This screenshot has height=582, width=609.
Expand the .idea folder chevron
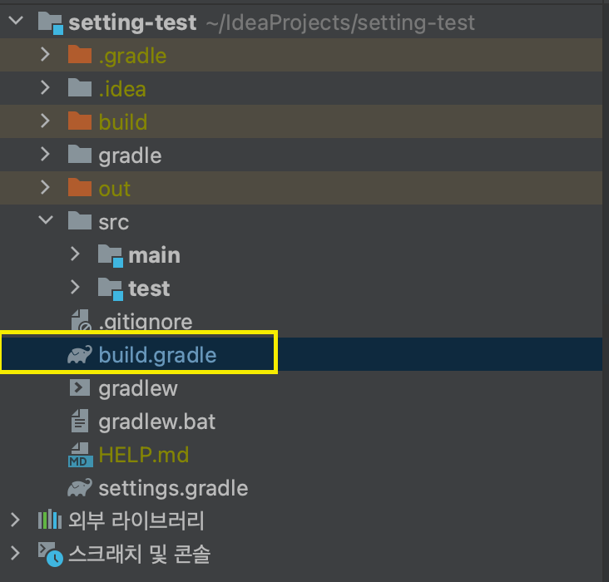point(46,88)
